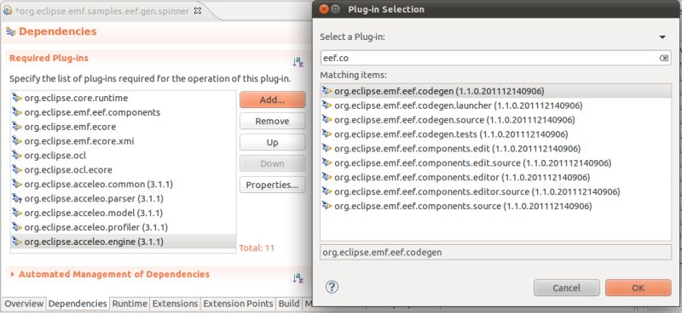The image size is (682, 313).
Task: Select org.eclipse.acceleo.profiler (3.1.1) entry
Action: [x=123, y=227]
